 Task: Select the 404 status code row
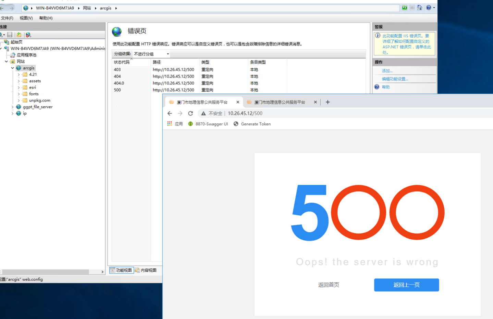click(118, 77)
